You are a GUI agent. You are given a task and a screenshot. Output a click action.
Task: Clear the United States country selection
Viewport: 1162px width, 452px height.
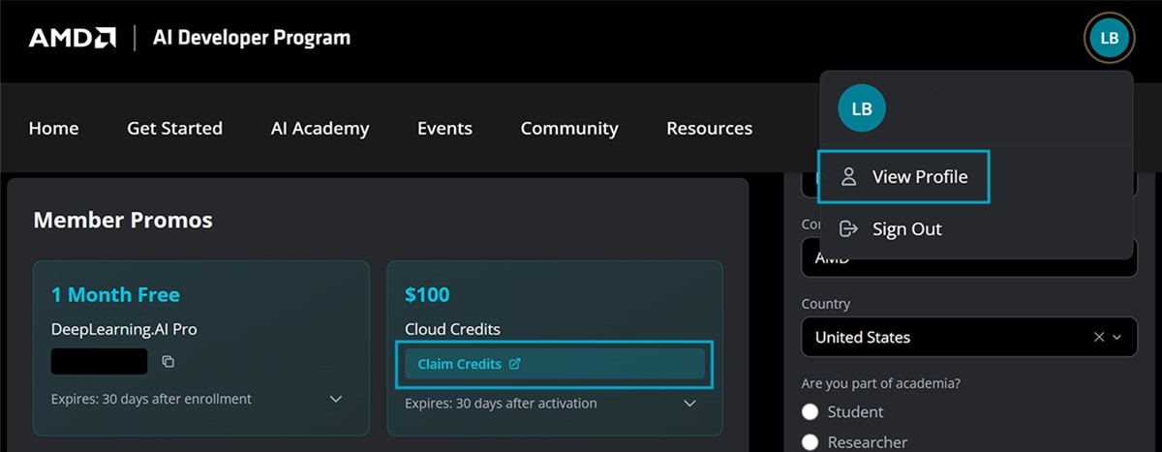(x=1099, y=337)
